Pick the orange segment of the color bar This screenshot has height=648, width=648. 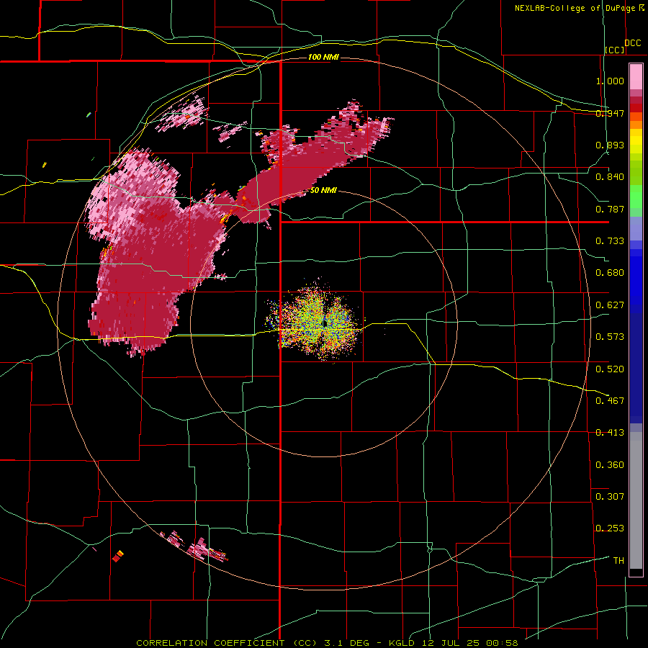[x=636, y=125]
